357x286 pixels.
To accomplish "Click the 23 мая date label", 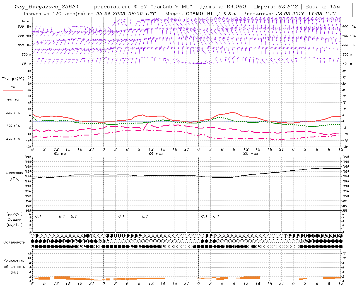I will [x=61, y=154].
